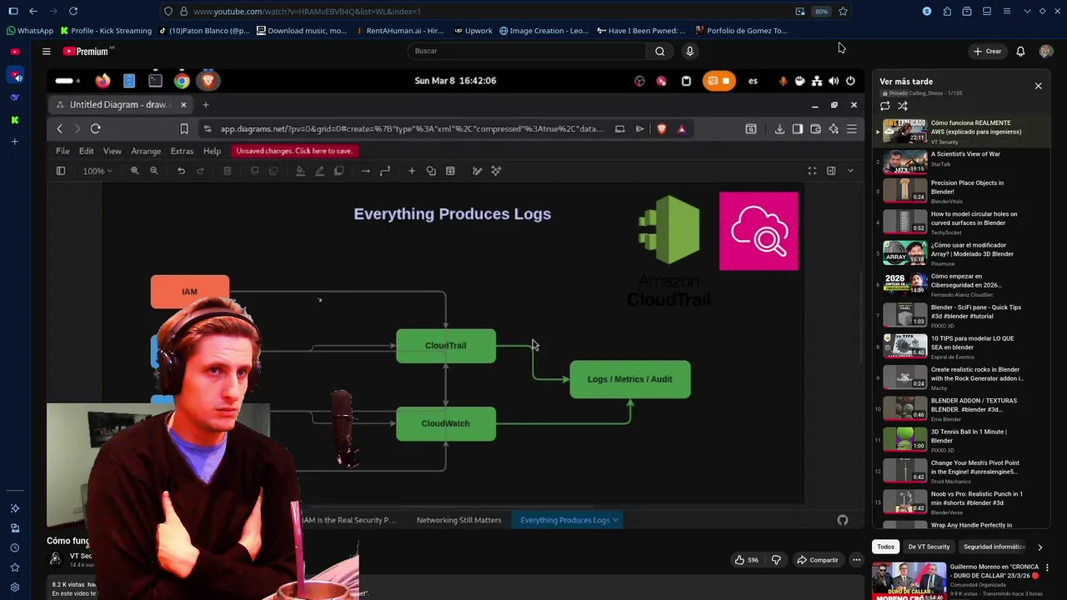This screenshot has width=1067, height=600.
Task: View site security lock information
Action: tap(183, 12)
